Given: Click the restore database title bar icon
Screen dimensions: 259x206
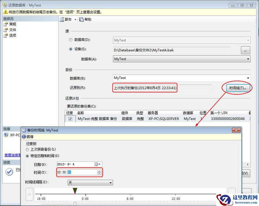Looking at the screenshot, I should (x=5, y=5).
